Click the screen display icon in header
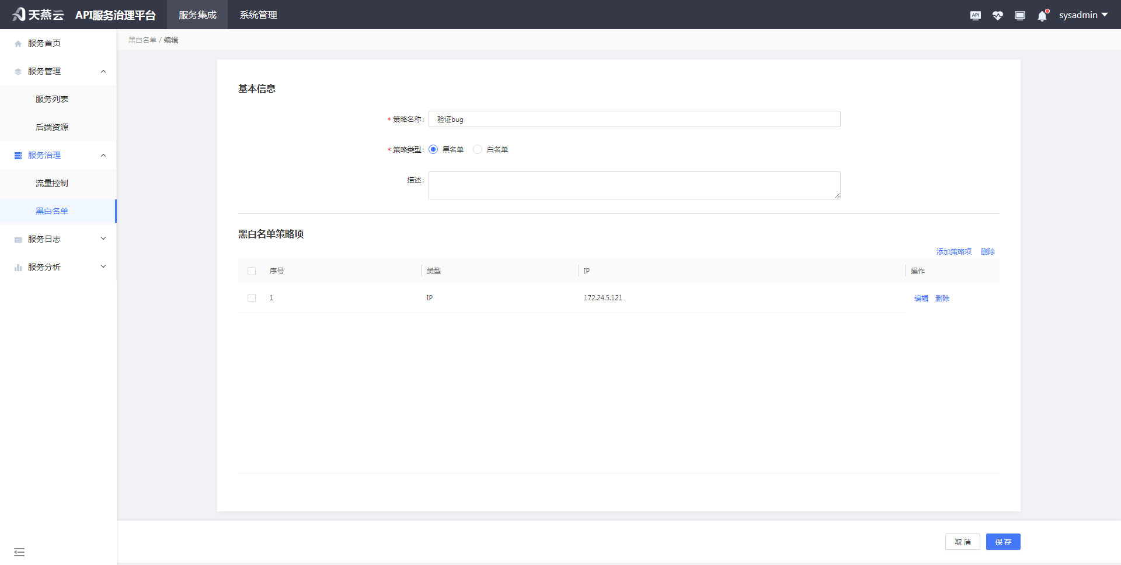Screen dimensions: 1121x565 [x=1019, y=16]
